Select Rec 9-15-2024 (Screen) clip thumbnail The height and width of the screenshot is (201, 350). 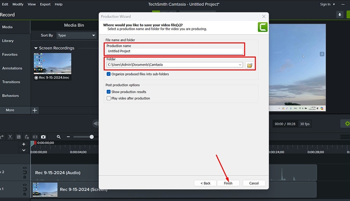tap(45, 189)
